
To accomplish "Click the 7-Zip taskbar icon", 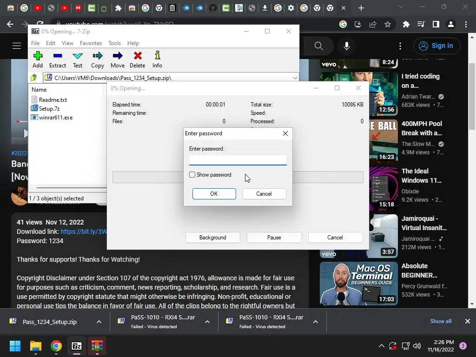I will point(77,346).
